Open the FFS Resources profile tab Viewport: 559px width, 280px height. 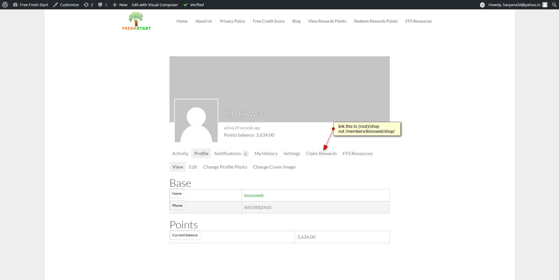point(357,153)
